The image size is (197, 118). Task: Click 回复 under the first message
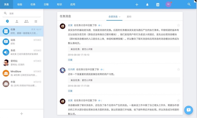70,60
